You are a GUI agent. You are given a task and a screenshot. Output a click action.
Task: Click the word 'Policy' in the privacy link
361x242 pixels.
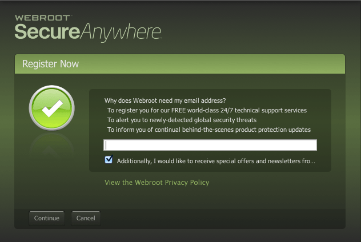[198, 183]
